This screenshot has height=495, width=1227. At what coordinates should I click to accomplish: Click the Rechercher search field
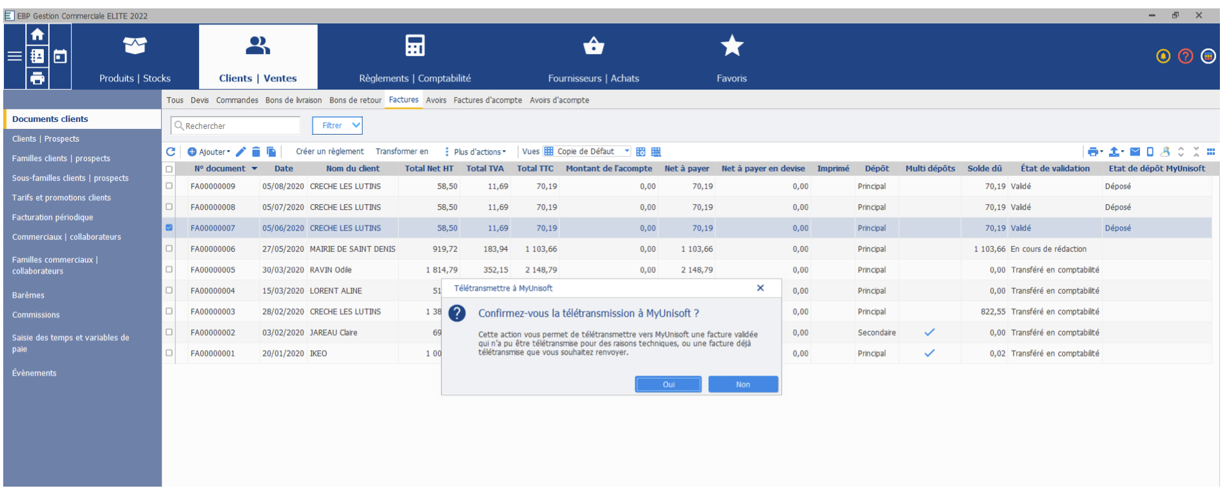pos(236,126)
